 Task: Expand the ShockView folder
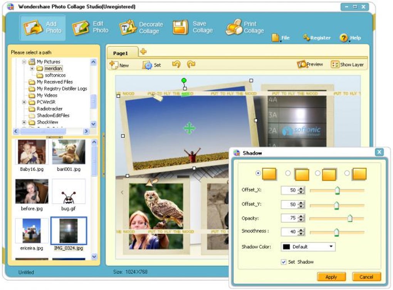click(x=24, y=122)
